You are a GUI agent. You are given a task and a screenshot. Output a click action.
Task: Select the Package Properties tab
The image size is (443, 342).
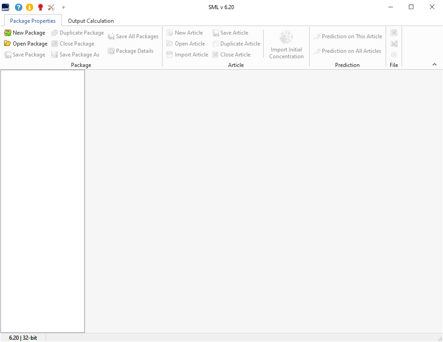pyautogui.click(x=33, y=21)
